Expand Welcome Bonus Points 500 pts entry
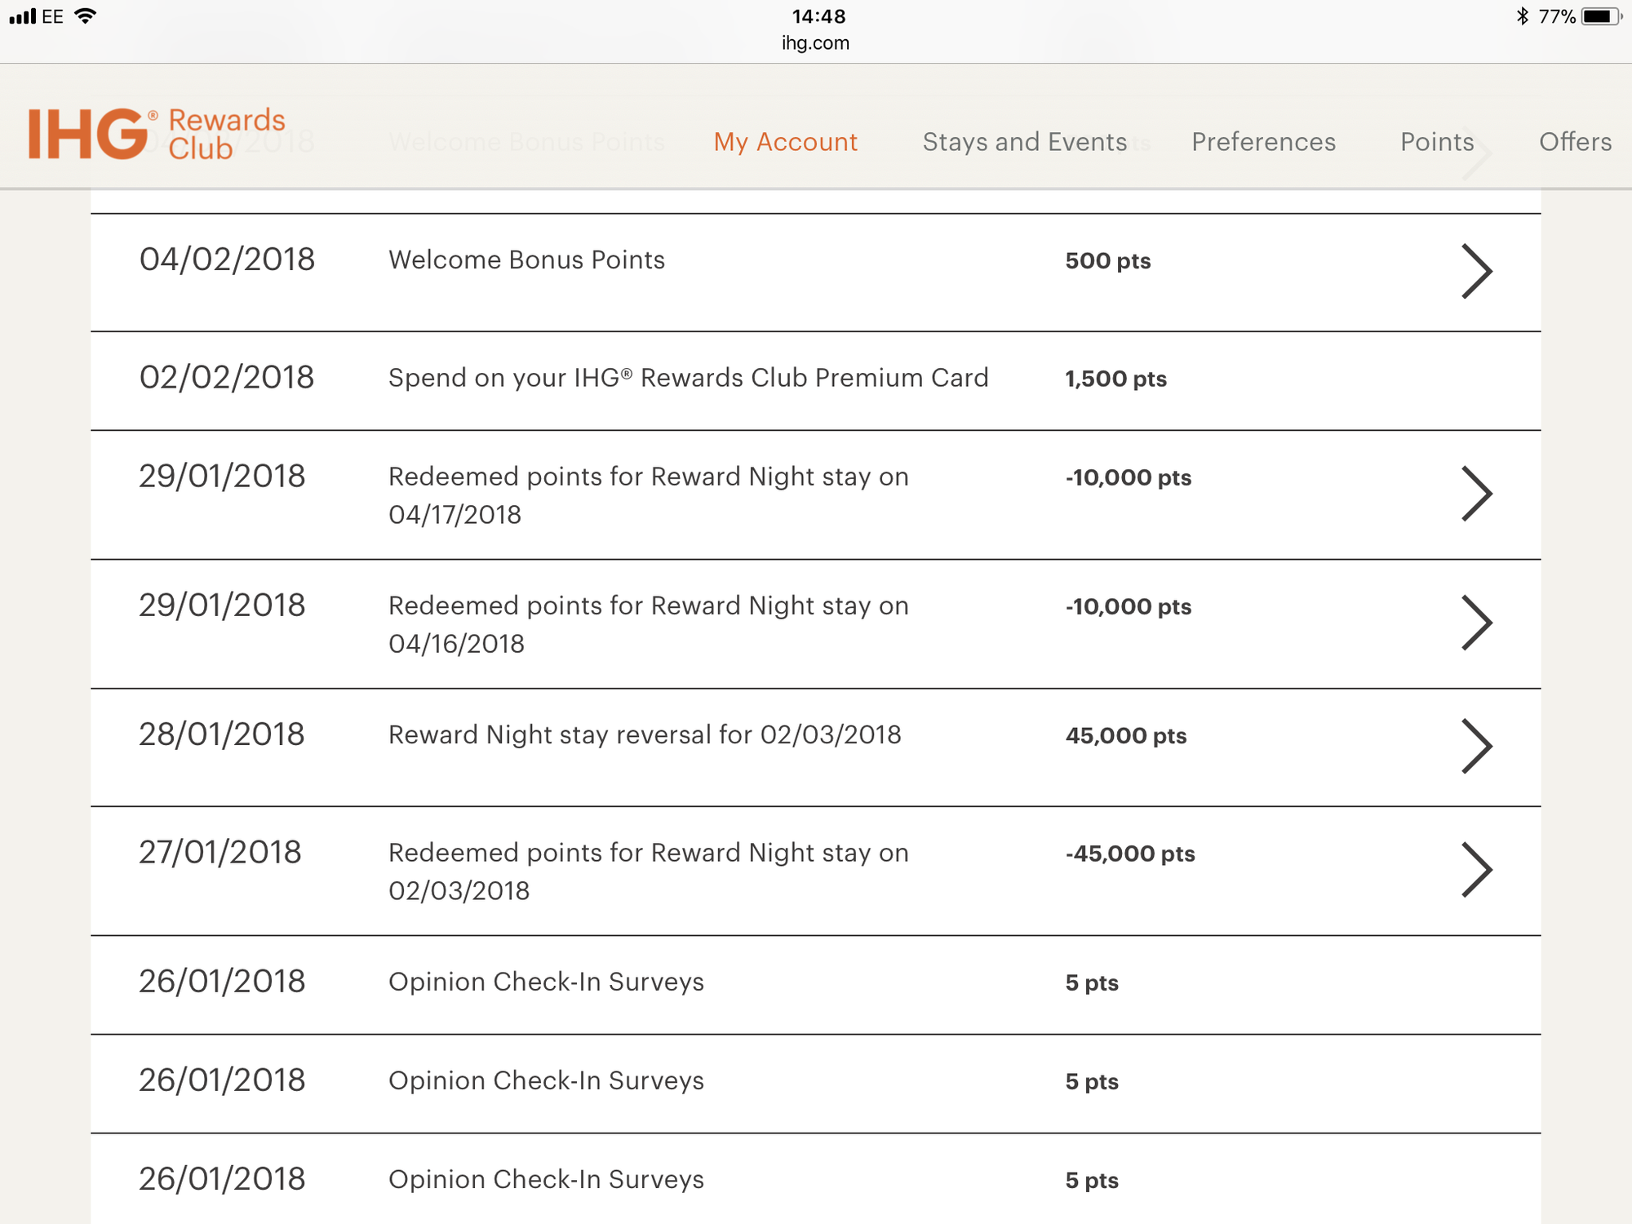 point(1476,272)
